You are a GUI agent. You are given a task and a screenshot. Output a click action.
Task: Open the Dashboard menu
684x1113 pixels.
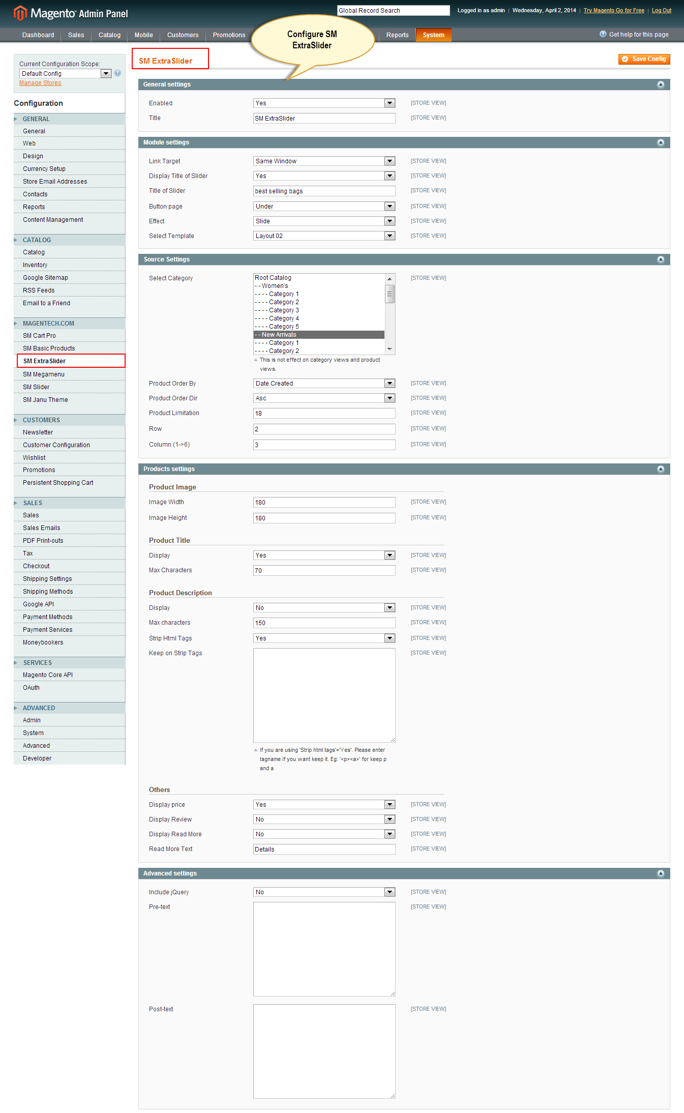coord(38,35)
